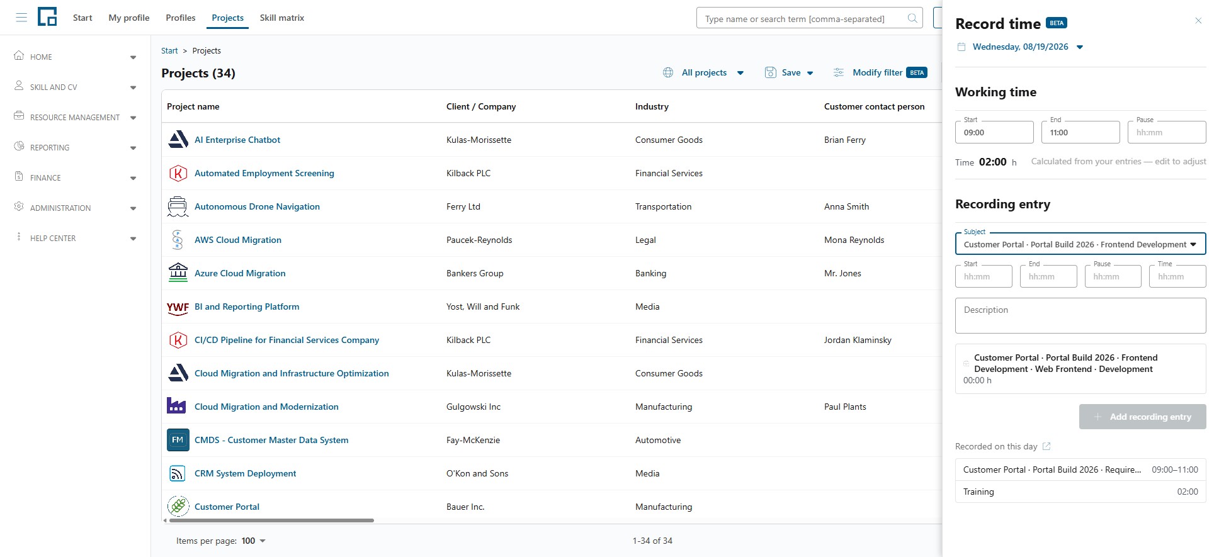Click the Save disk icon

point(770,72)
